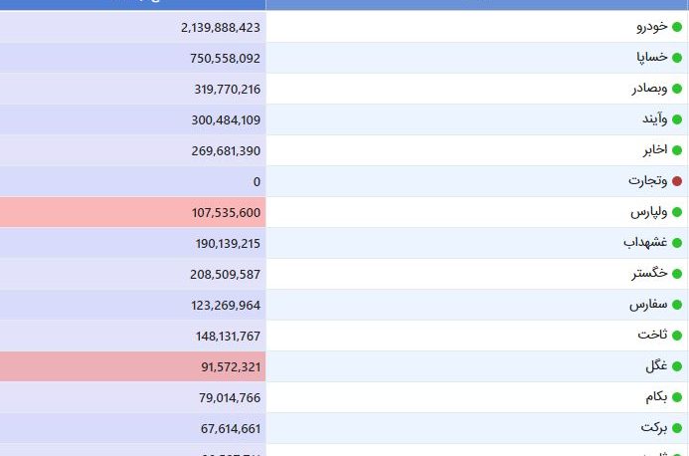
Task: Select the symbol name خساپا
Action: pyautogui.click(x=652, y=57)
